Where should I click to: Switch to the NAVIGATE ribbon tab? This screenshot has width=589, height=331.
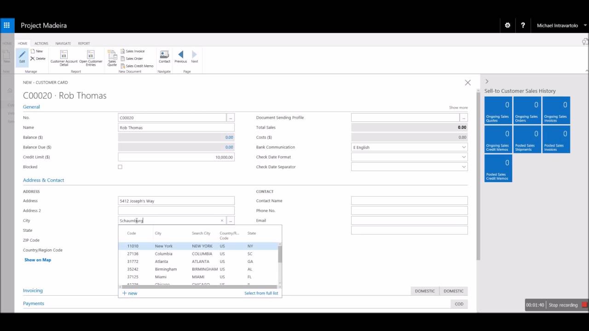(x=63, y=43)
